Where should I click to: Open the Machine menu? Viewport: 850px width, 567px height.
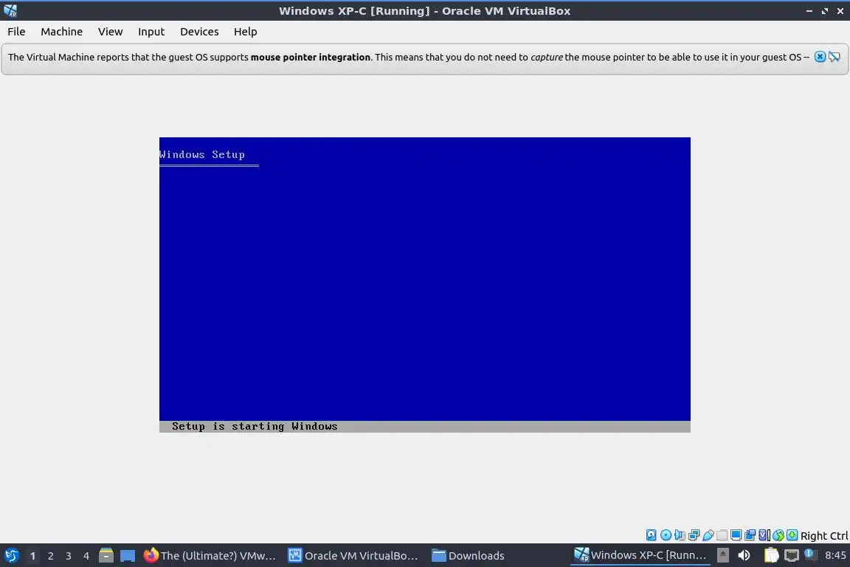click(x=62, y=32)
